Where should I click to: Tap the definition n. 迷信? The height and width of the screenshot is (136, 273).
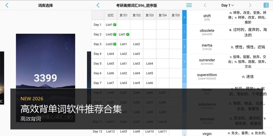pyautogui.click(x=248, y=76)
